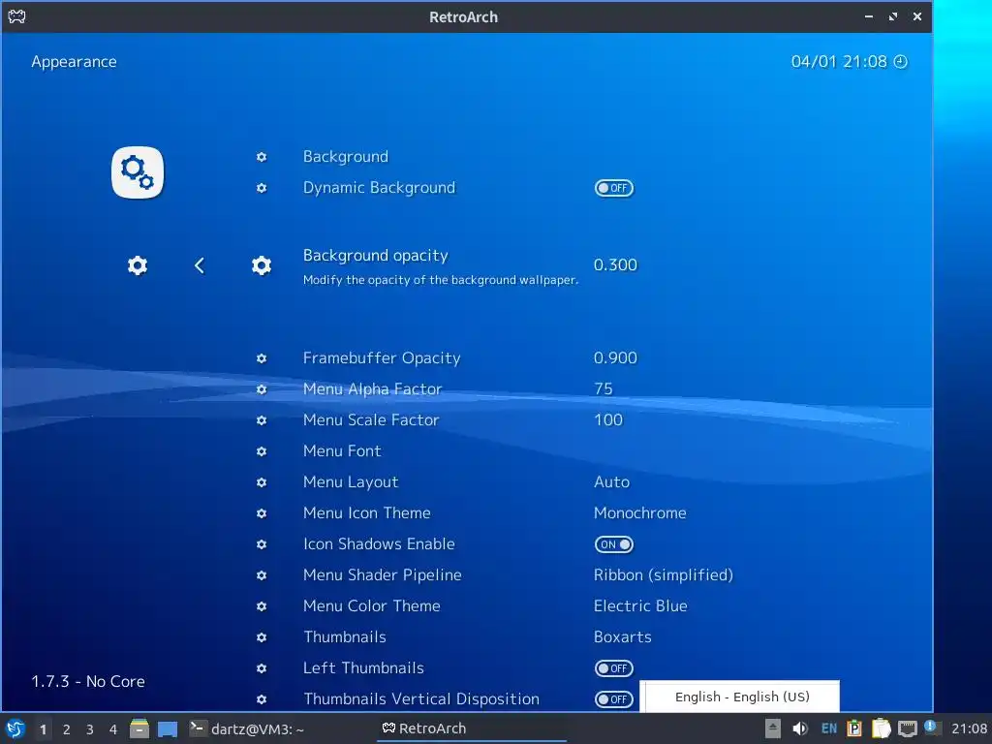The height and width of the screenshot is (744, 992).
Task: Select the Menu Shader Pipeline entry
Action: pos(382,575)
